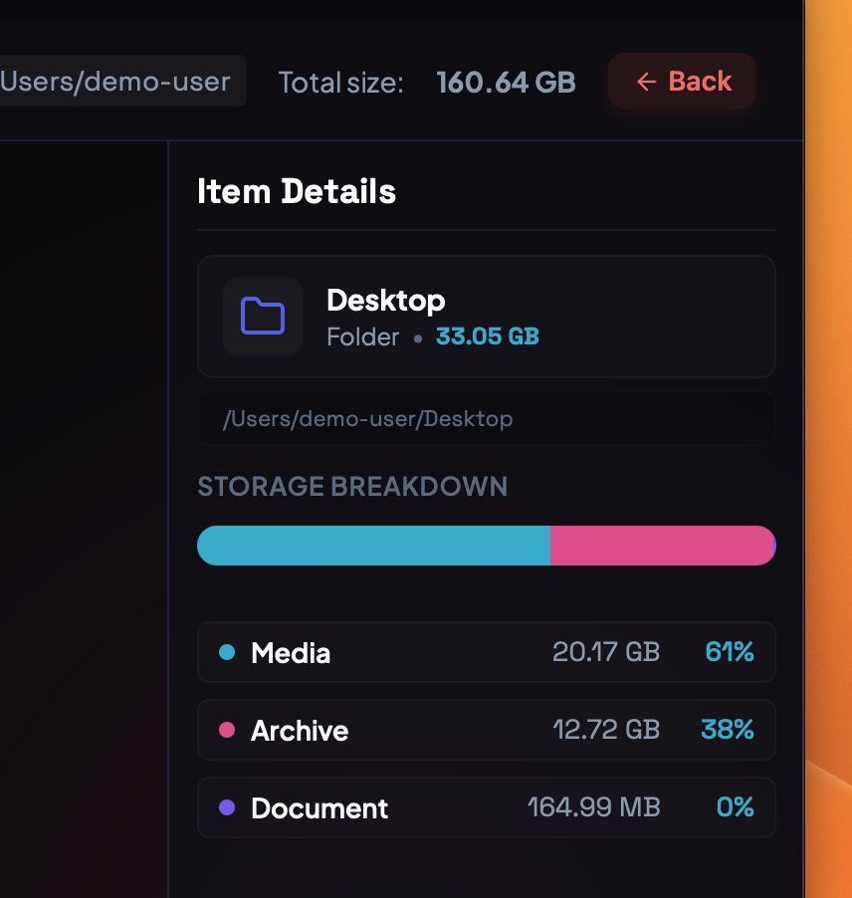Click the blue Media segment of storage bar
The height and width of the screenshot is (898, 852).
(374, 546)
